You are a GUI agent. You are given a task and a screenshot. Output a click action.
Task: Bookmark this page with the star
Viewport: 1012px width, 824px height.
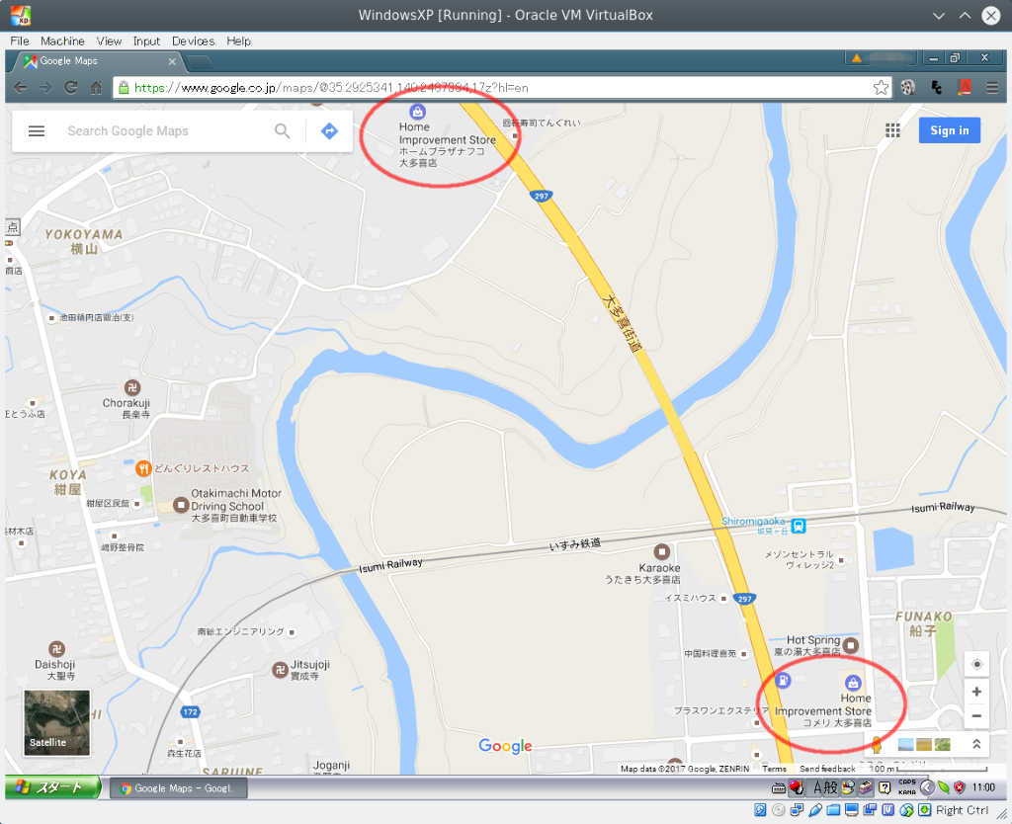(881, 88)
